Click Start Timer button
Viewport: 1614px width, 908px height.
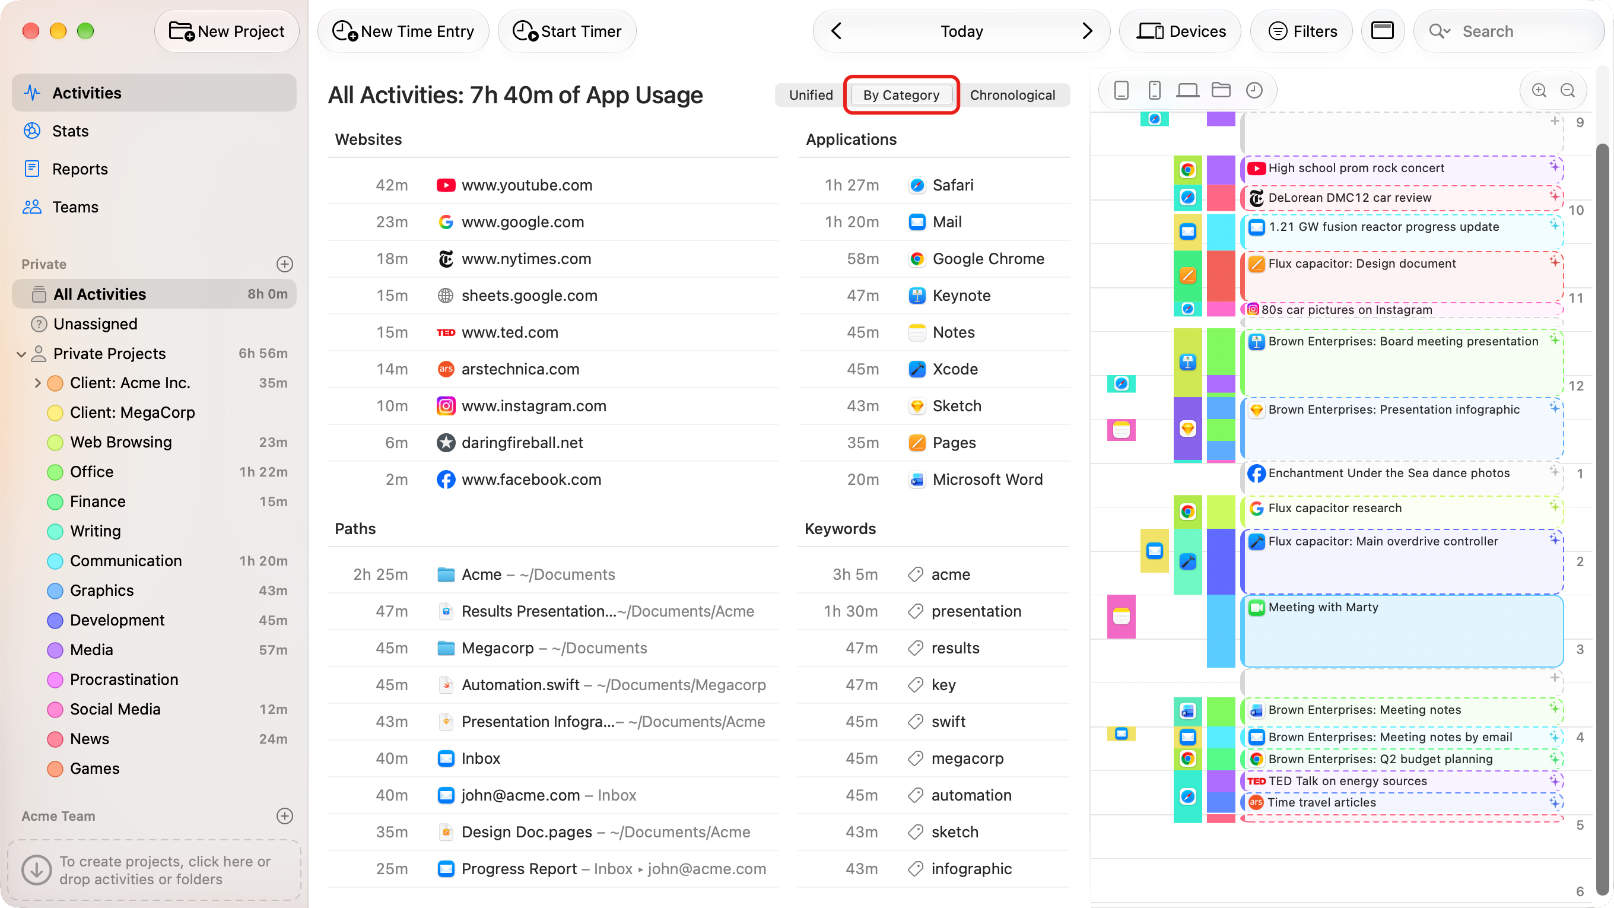(567, 31)
